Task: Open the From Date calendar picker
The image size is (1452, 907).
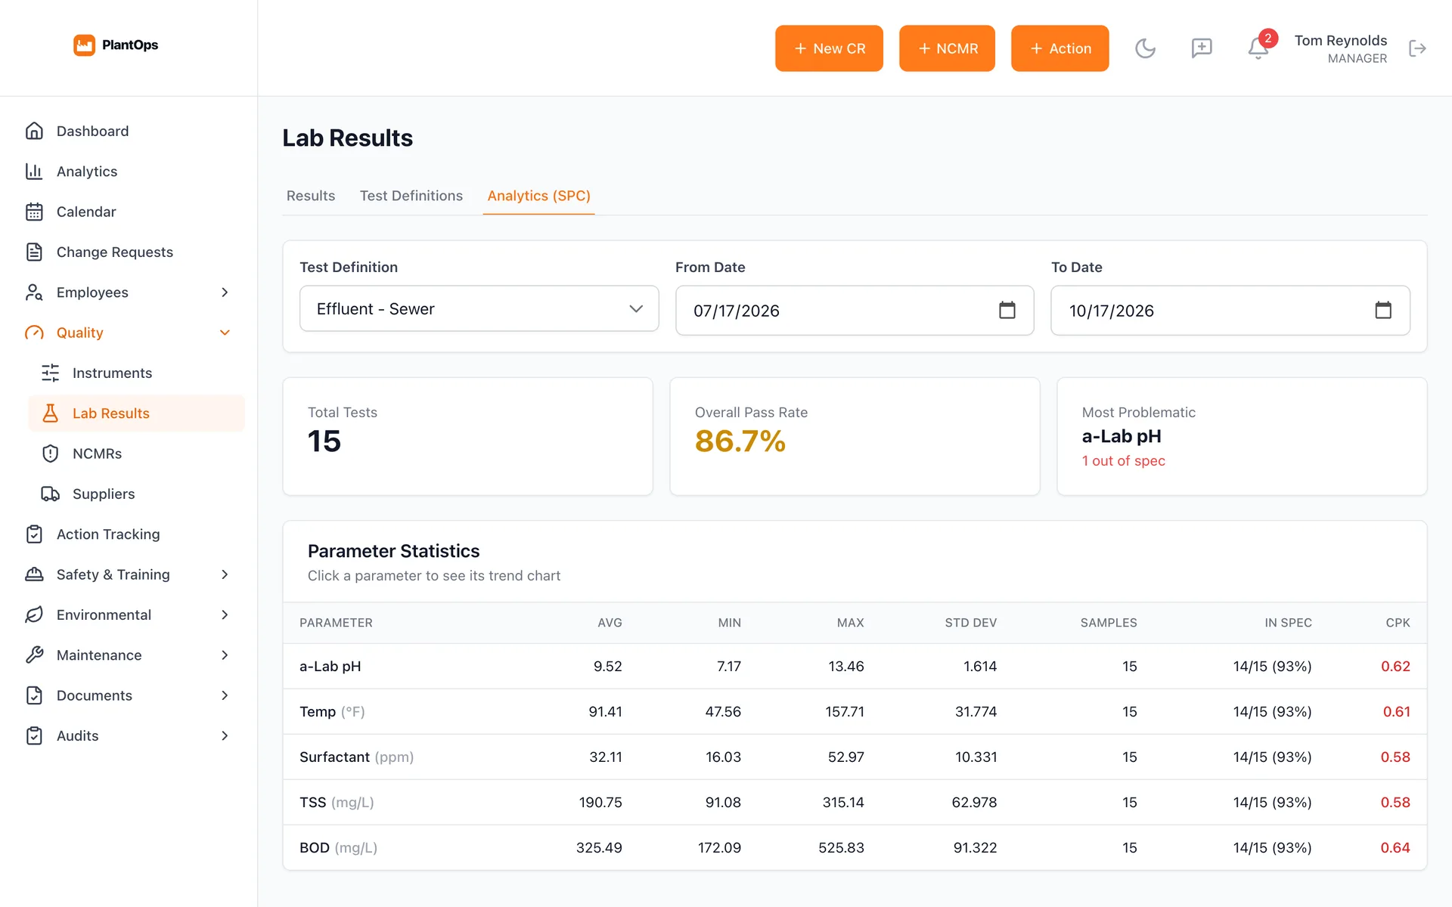Action: (x=1007, y=310)
